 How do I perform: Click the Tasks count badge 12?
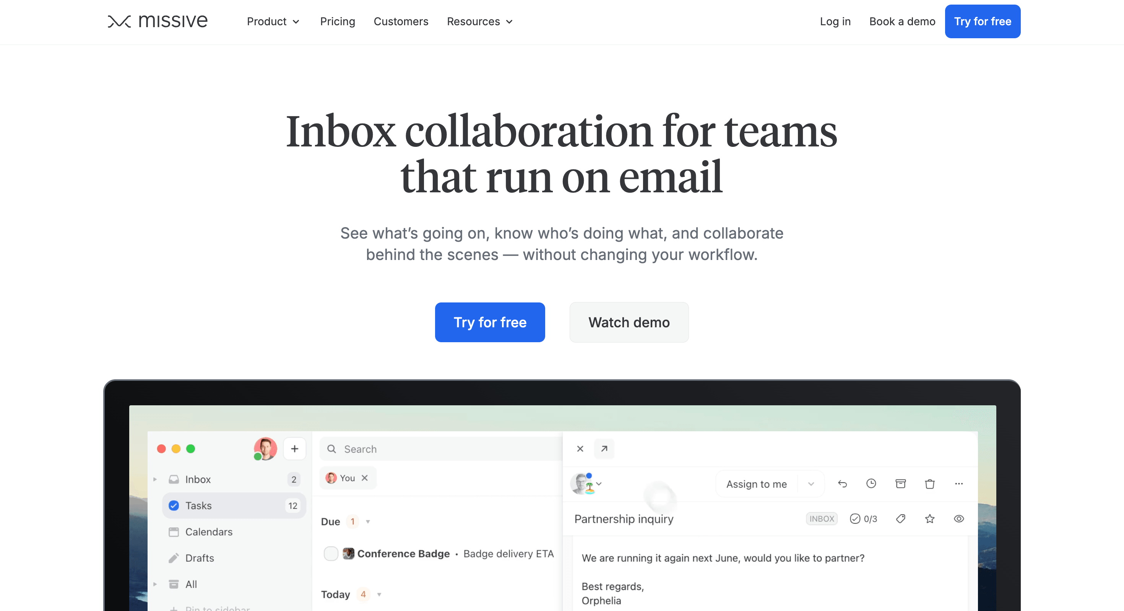292,505
